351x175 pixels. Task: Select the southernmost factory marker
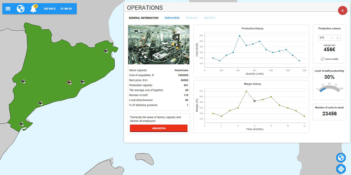(x=21, y=124)
